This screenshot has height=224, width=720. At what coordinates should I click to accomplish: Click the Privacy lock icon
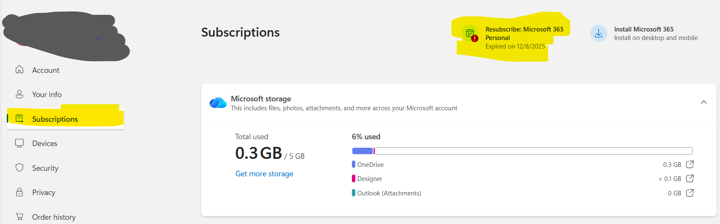[x=20, y=192]
